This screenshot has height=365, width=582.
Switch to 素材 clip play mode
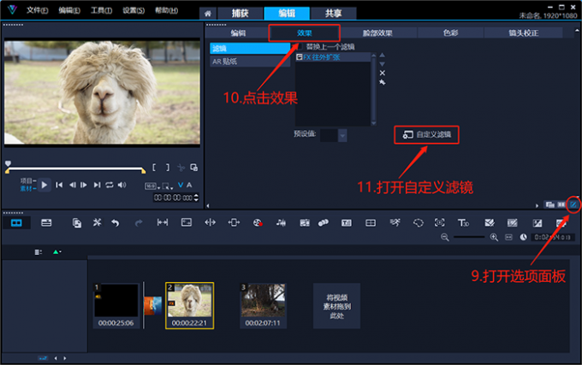pyautogui.click(x=28, y=189)
